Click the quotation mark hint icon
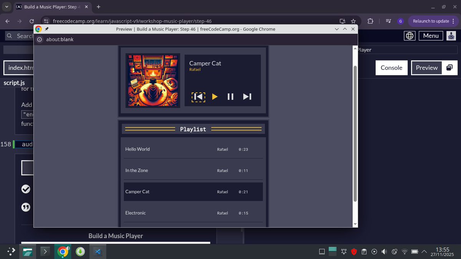Image resolution: width=461 pixels, height=259 pixels. (26, 207)
